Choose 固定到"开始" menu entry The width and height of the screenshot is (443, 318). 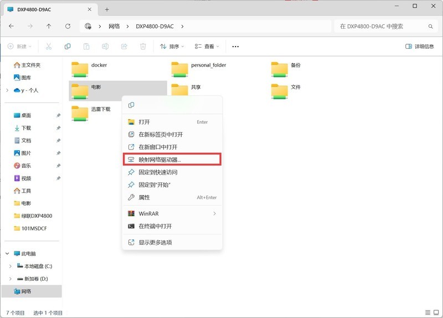pos(172,185)
